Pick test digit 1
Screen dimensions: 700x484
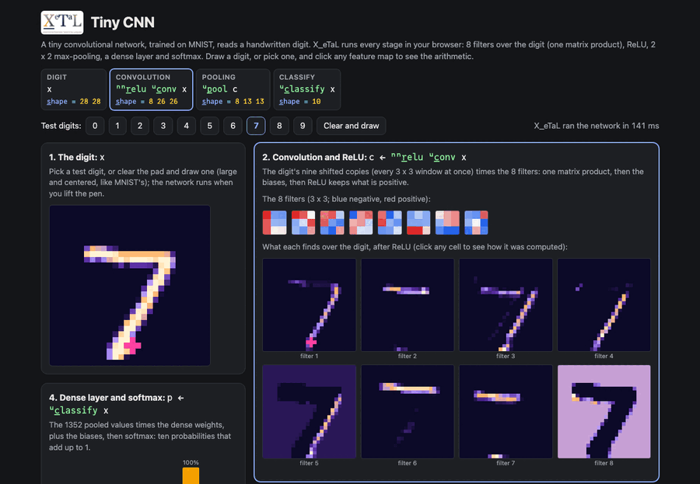point(117,126)
